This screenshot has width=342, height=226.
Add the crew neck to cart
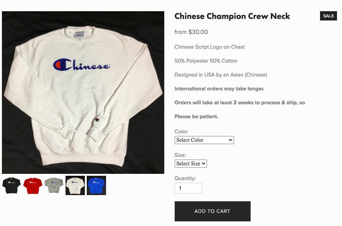(x=212, y=211)
